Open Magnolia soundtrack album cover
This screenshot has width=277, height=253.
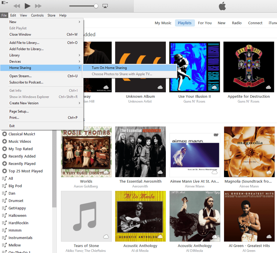click(249, 152)
